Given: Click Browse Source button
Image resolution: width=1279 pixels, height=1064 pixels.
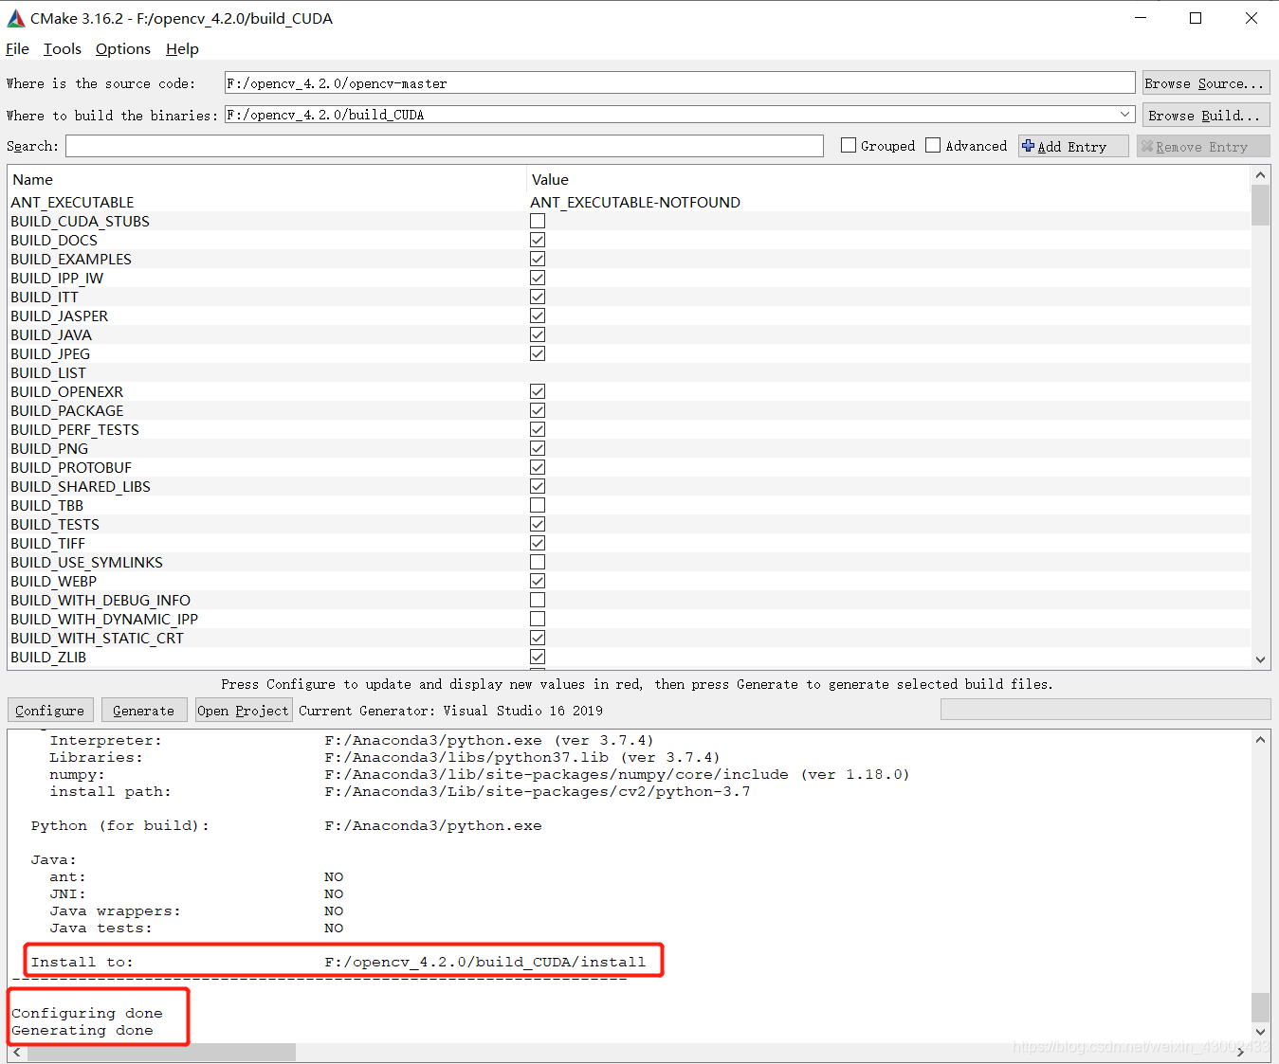Looking at the screenshot, I should point(1206,83).
